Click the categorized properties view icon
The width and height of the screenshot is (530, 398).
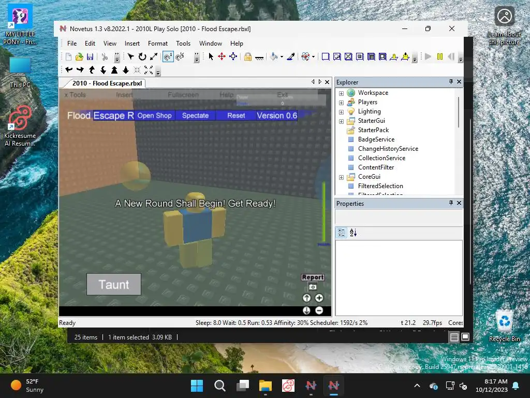[342, 233]
